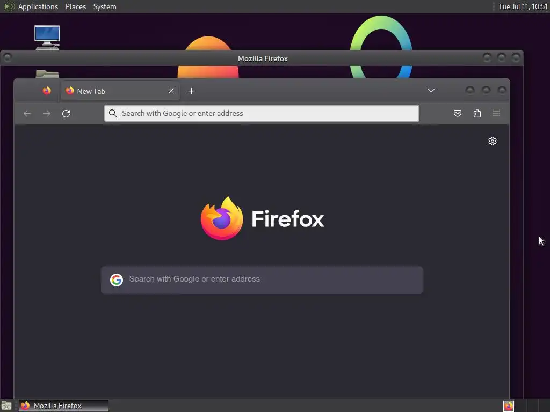Image resolution: width=550 pixels, height=412 pixels.
Task: Click the outer Mozilla Firefox title bar
Action: [263, 58]
